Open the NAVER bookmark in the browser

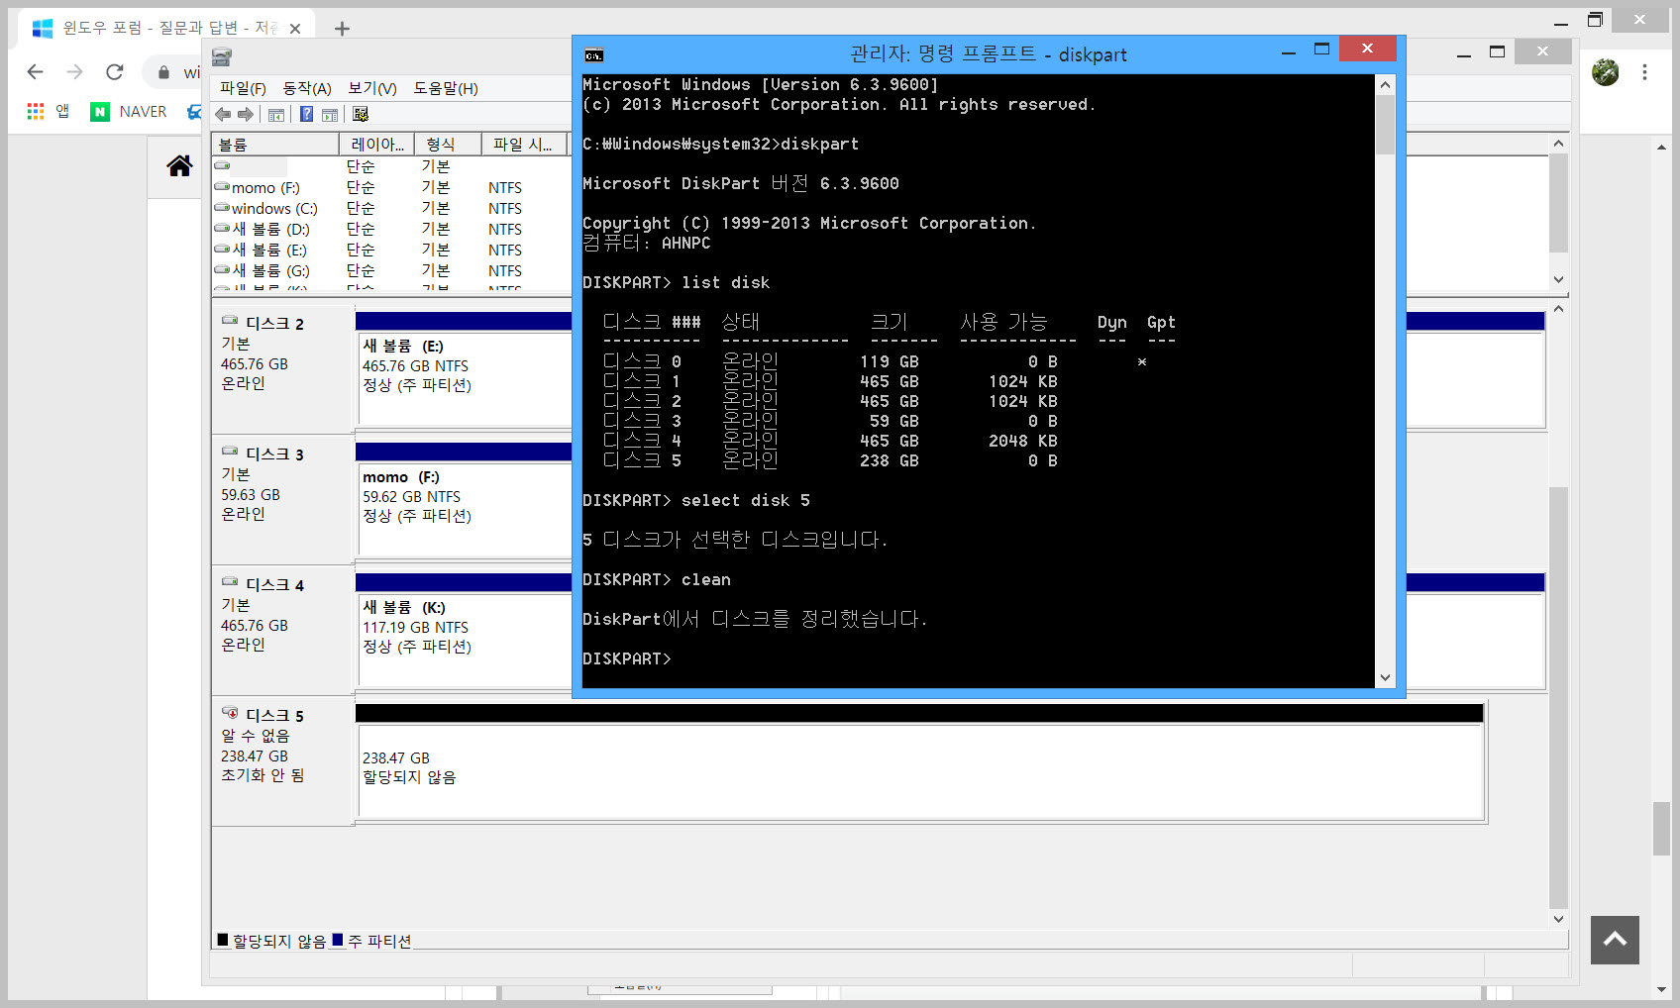tap(129, 112)
